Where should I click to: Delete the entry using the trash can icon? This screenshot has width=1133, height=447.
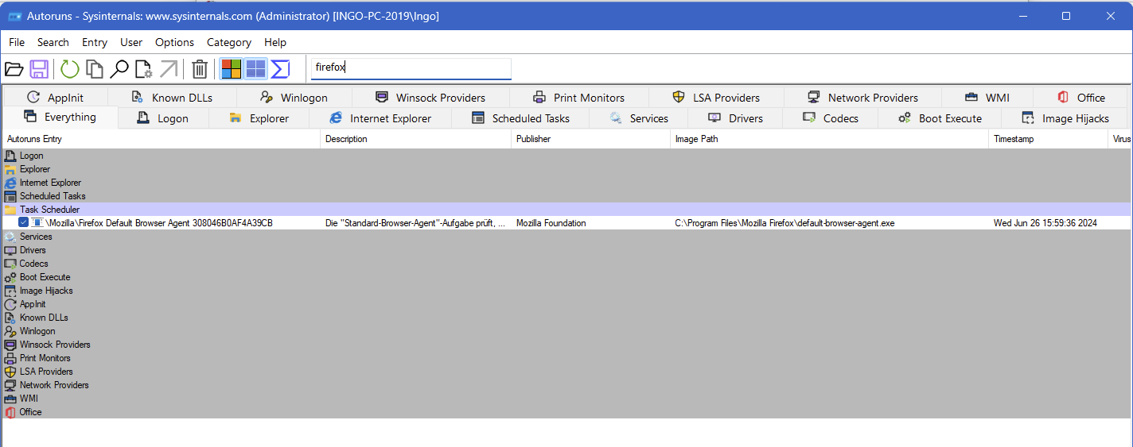[x=200, y=69]
